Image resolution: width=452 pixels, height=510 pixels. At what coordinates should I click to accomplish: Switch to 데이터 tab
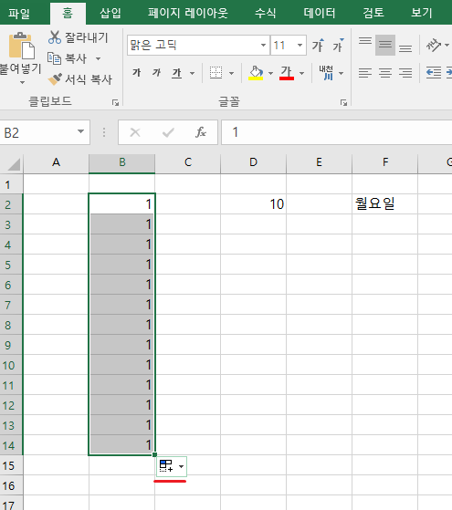point(320,14)
